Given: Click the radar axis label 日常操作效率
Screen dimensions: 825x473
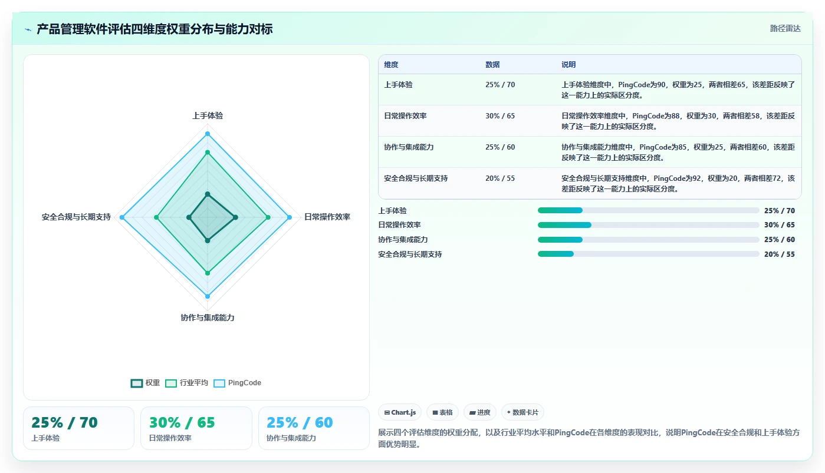Looking at the screenshot, I should tap(327, 217).
